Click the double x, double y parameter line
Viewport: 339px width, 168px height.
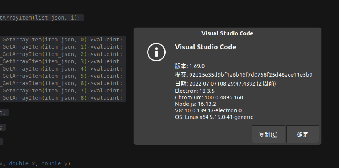(35, 163)
